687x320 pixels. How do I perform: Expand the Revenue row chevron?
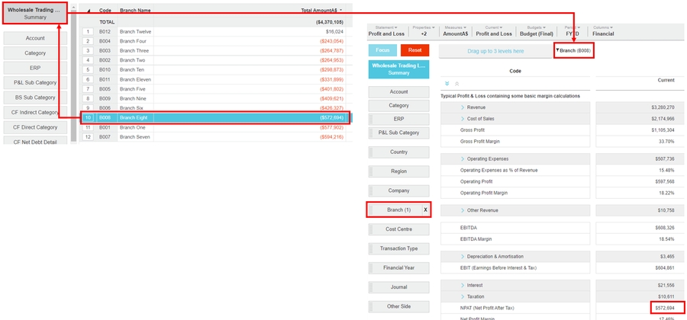click(463, 107)
